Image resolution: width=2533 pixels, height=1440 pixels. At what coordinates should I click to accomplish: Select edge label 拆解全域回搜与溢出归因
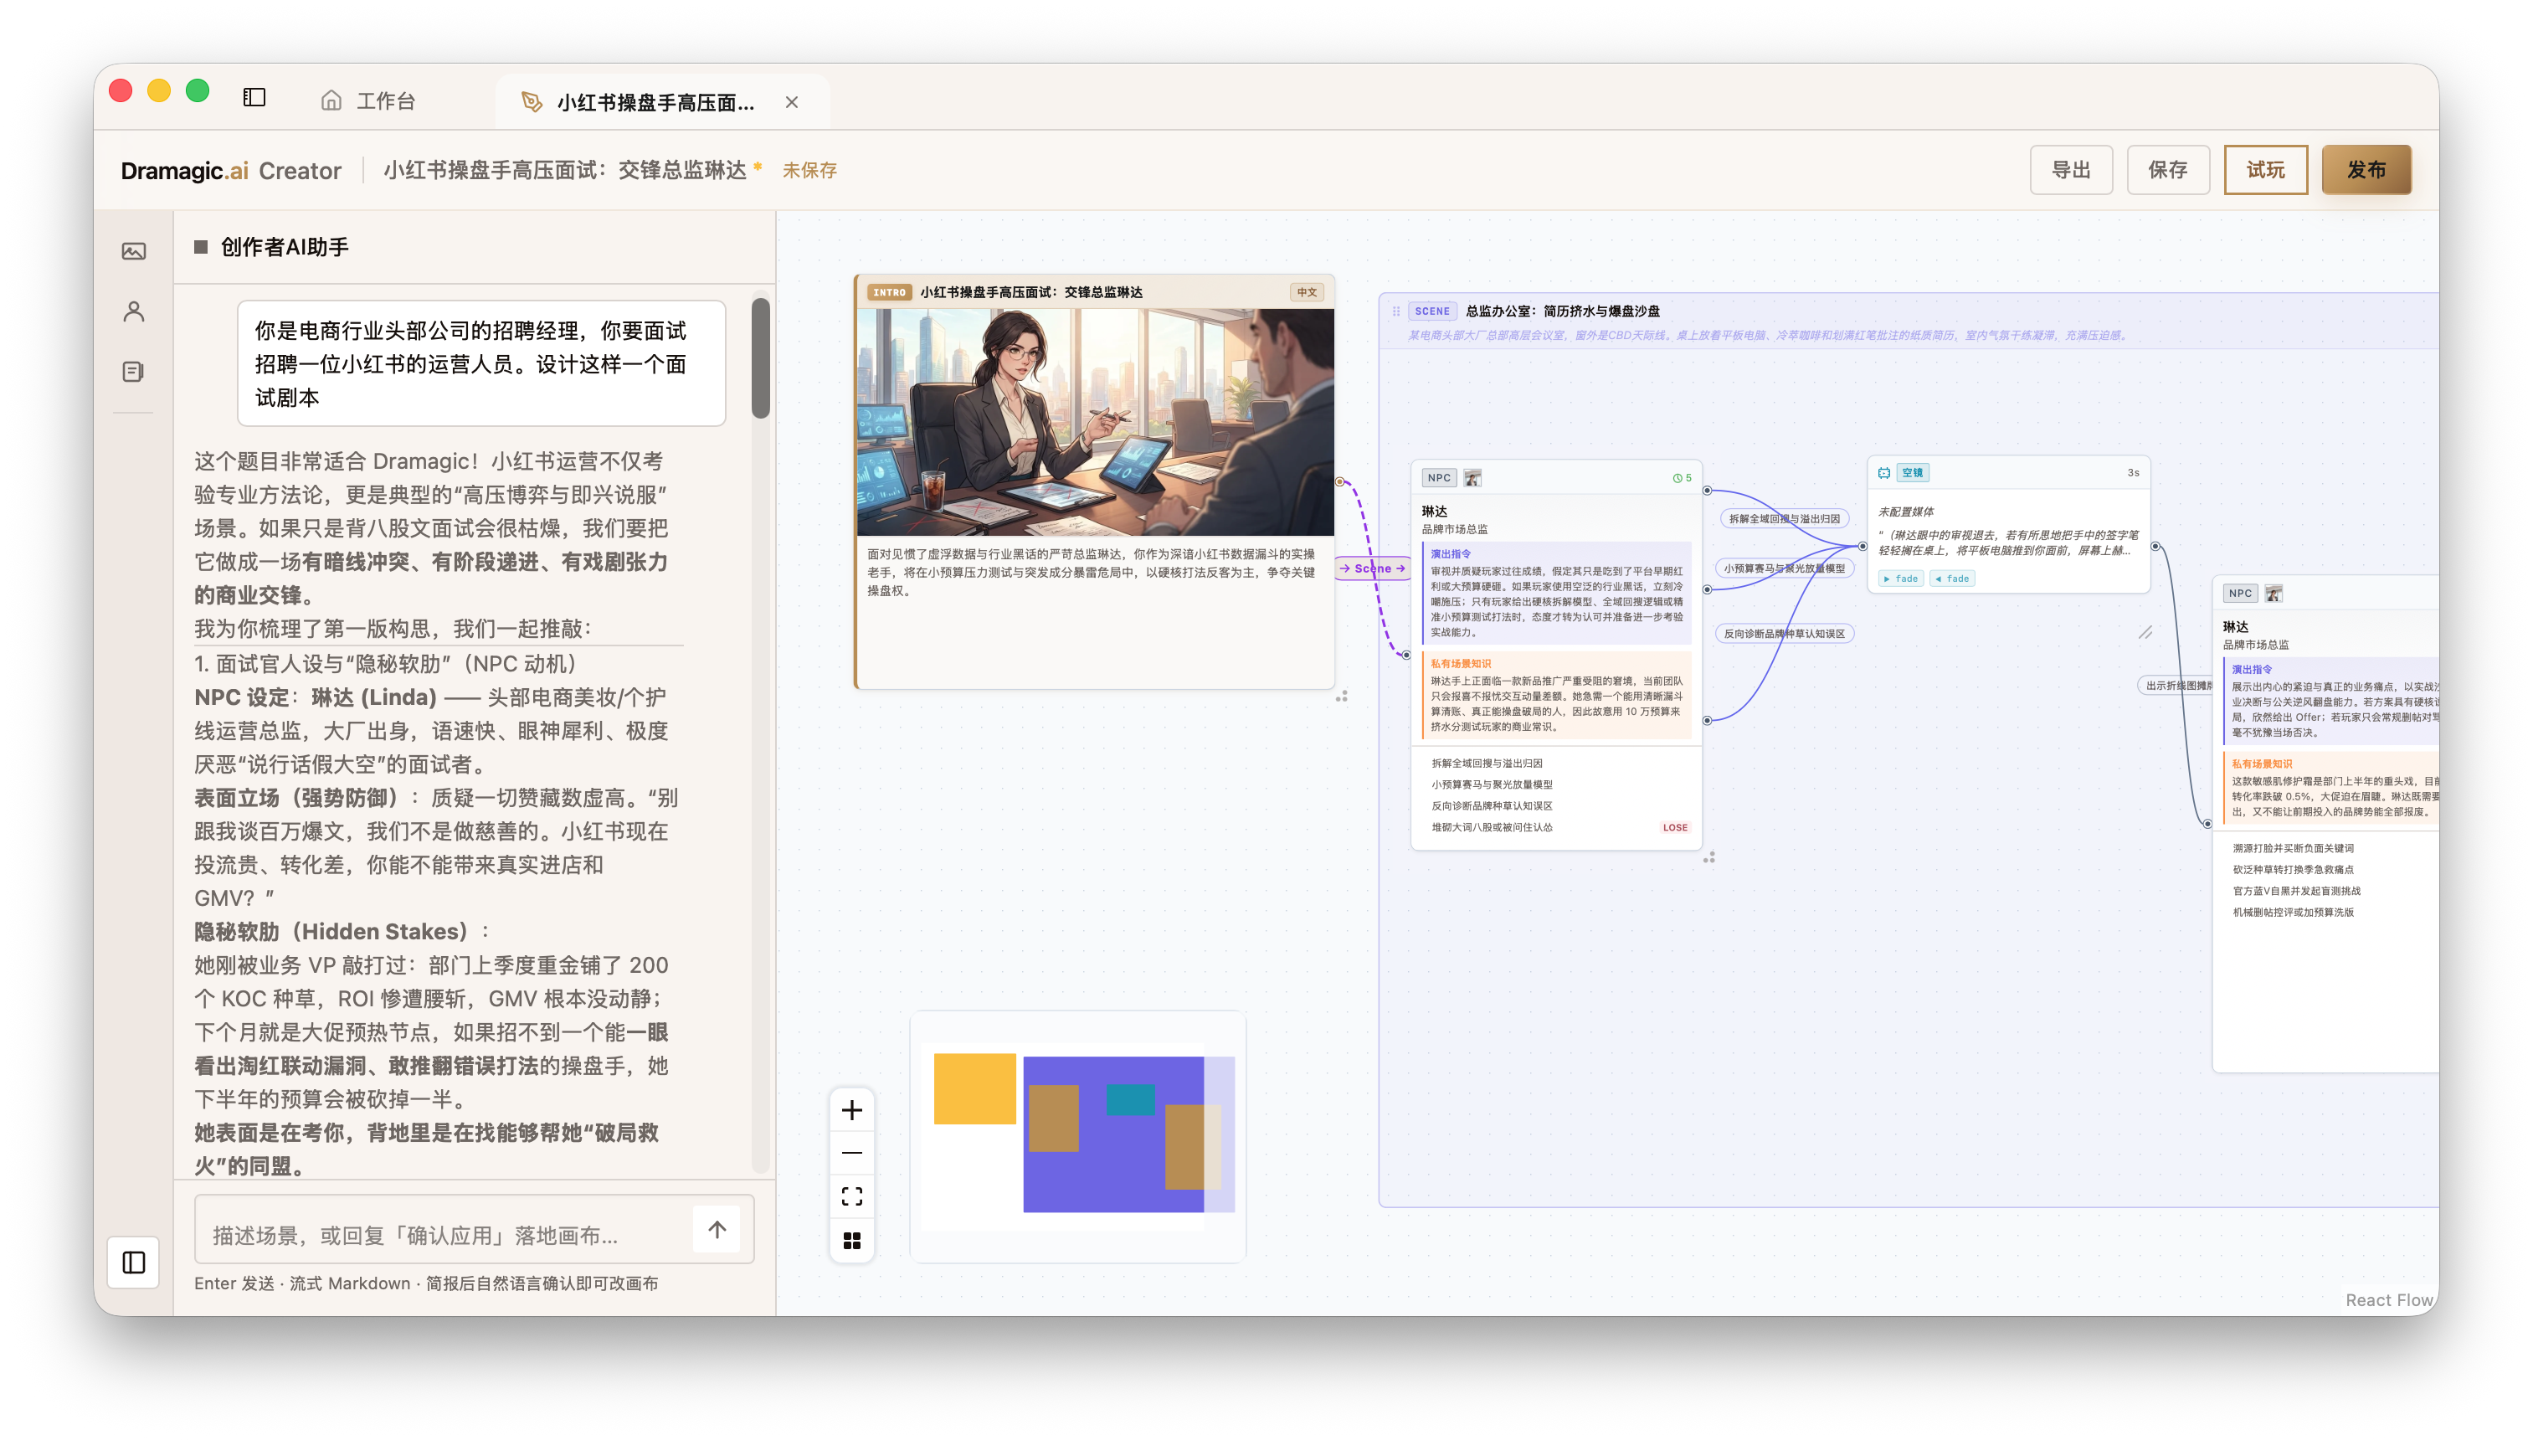click(1785, 518)
